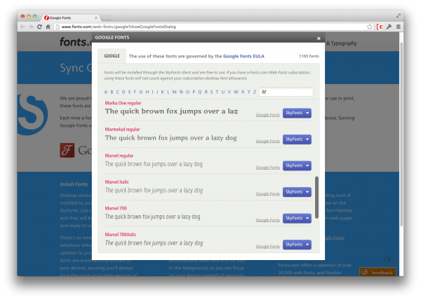The image size is (421, 300).
Task: Open the feedback button
Action: click(x=377, y=273)
